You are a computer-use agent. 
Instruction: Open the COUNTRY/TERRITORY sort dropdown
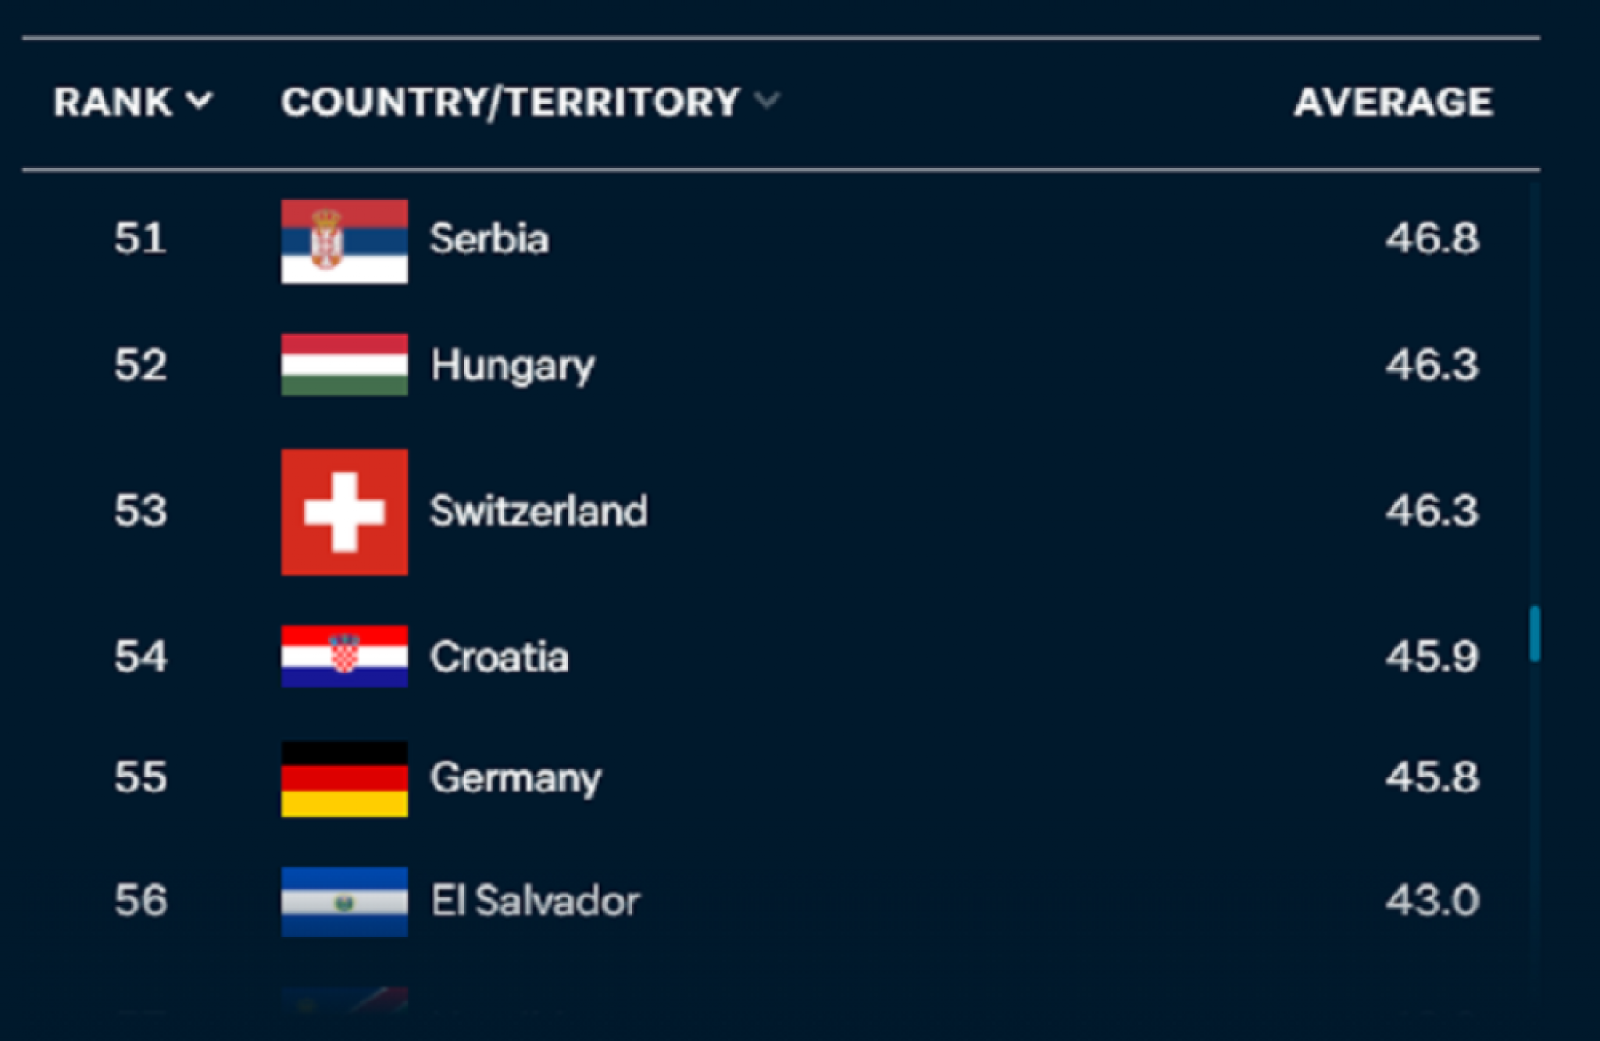click(768, 100)
